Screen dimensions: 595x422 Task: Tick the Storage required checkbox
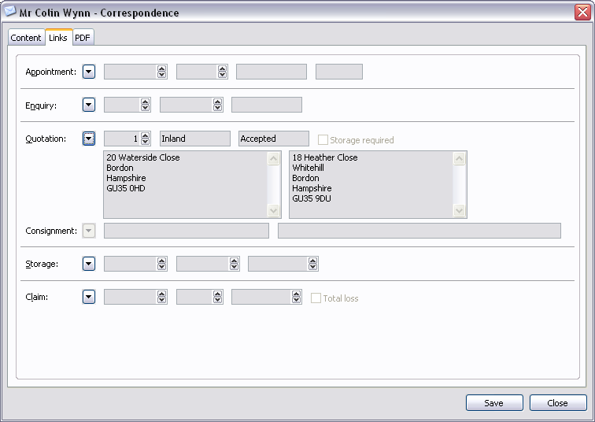pos(323,139)
